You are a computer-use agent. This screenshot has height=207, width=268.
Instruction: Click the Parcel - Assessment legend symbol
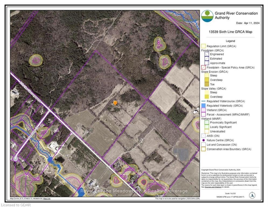click(x=203, y=115)
